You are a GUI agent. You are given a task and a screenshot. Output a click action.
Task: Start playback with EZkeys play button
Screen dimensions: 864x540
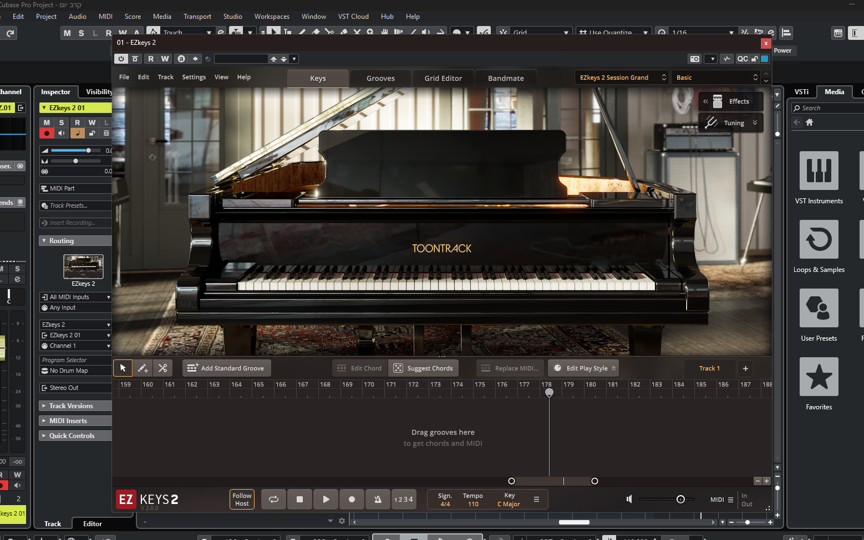[326, 499]
